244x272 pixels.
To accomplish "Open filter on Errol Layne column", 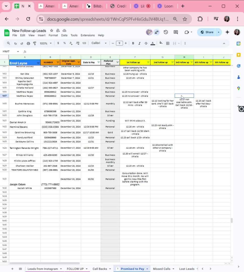I will coord(38,63).
